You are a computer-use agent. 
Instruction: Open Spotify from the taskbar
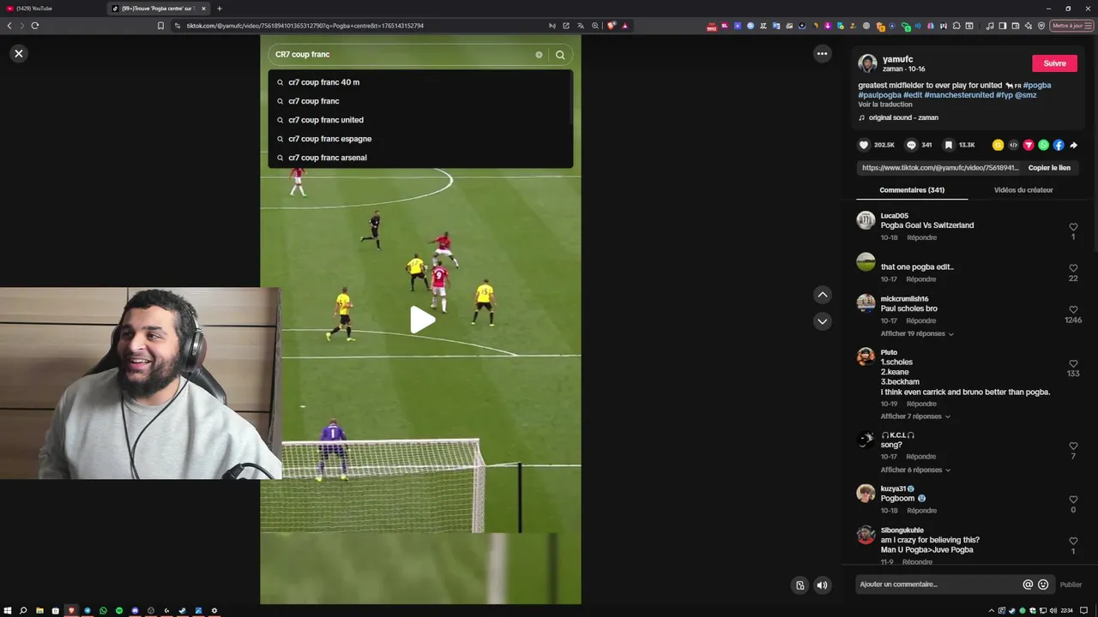click(119, 610)
